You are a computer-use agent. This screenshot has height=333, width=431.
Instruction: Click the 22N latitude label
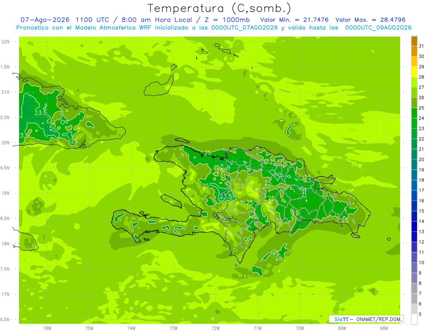(x=5, y=42)
